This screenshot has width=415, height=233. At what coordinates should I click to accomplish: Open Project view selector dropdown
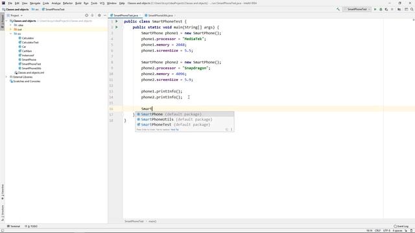pyautogui.click(x=15, y=16)
